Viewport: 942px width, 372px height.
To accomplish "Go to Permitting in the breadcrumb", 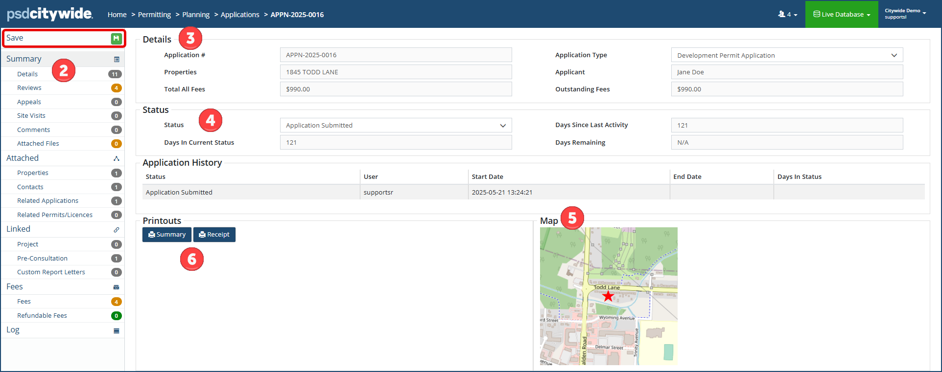I will click(x=154, y=15).
